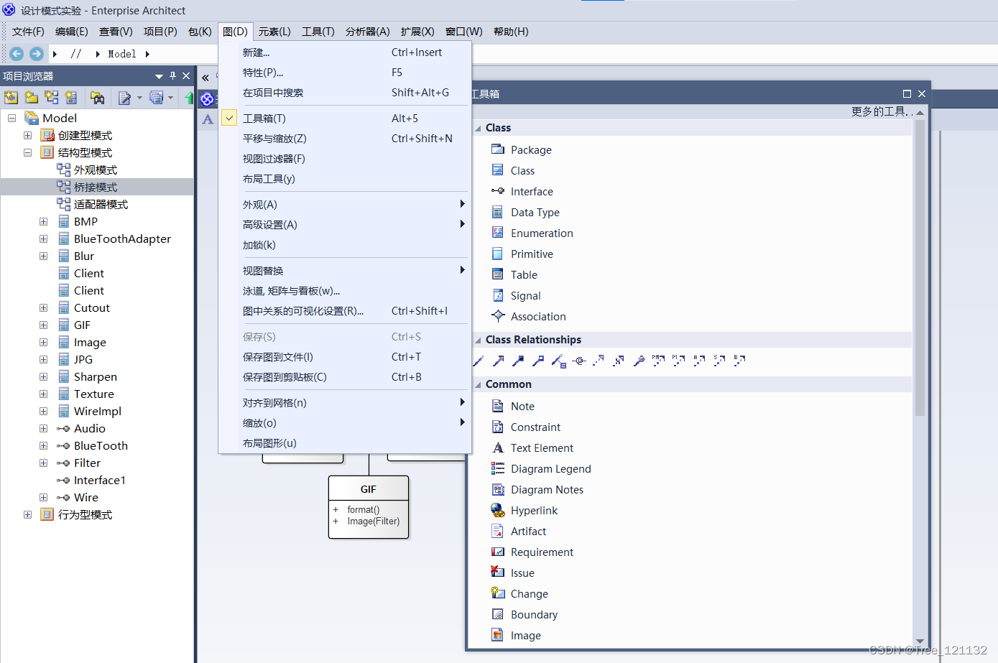The width and height of the screenshot is (998, 663).
Task: Click the back navigation arrow
Action: coord(17,54)
